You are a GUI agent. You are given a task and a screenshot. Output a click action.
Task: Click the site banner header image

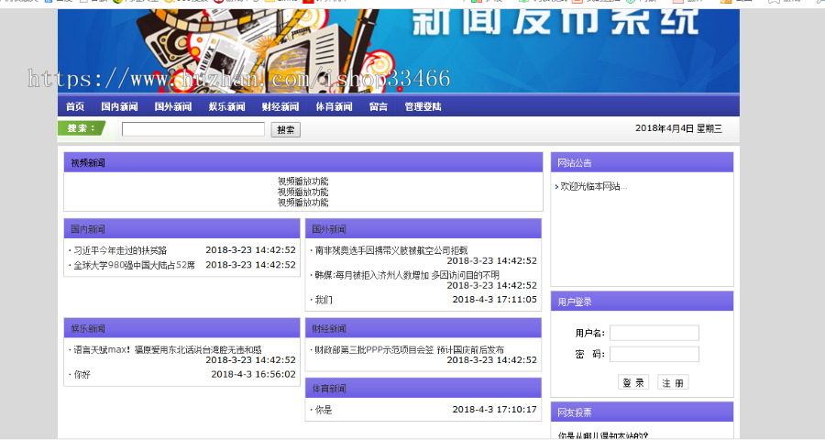coord(399,51)
